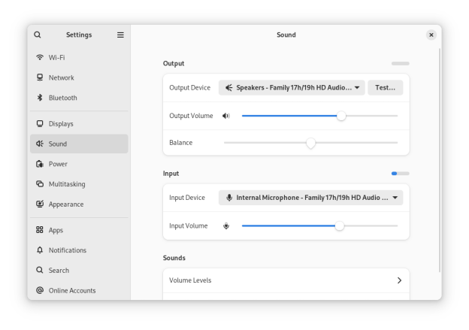The width and height of the screenshot is (469, 330).
Task: Click the Appearance icon in sidebar
Action: click(x=40, y=204)
